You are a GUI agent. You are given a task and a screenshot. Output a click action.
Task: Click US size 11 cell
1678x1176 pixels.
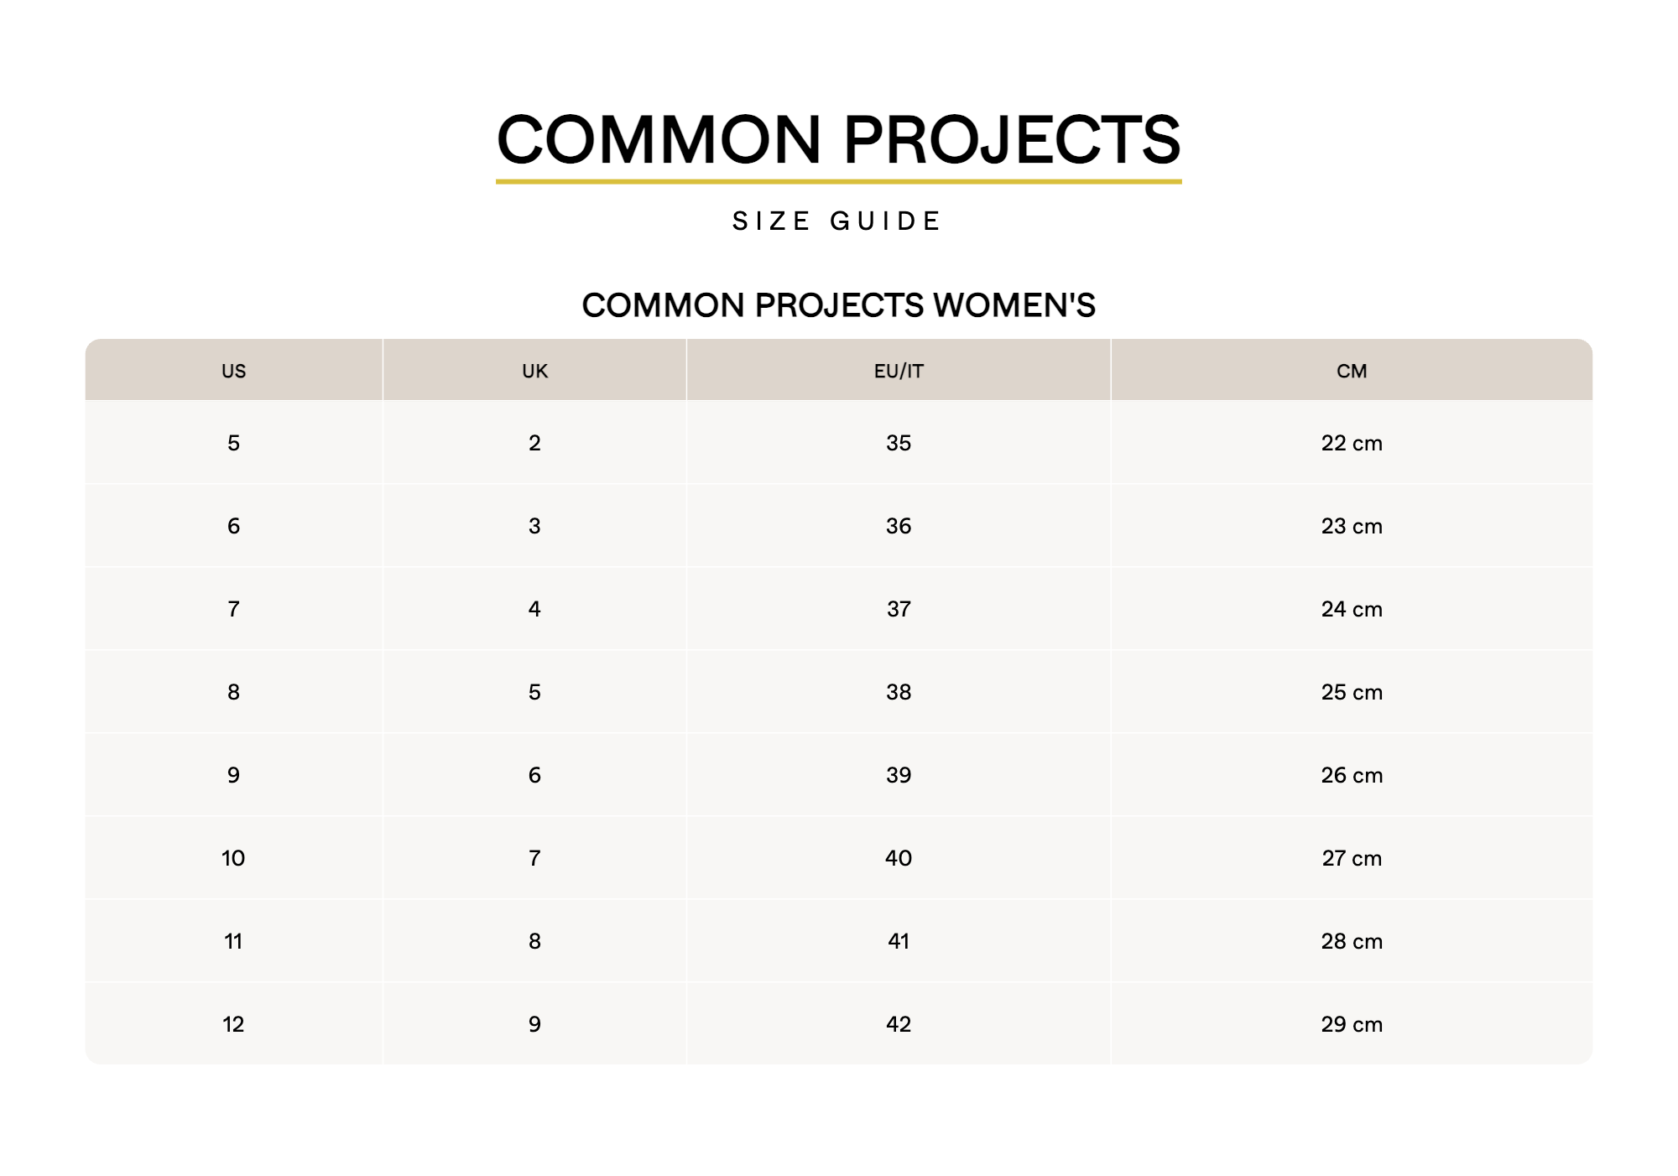234,941
